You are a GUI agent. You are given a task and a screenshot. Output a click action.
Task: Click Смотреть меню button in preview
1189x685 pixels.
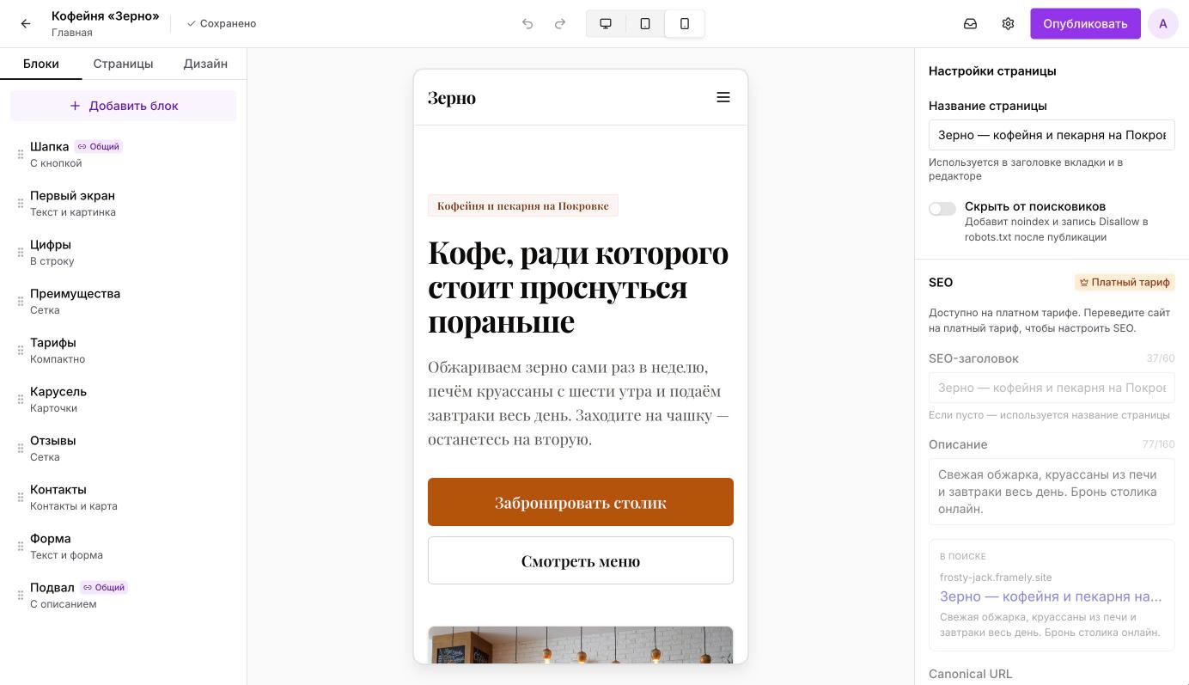[x=581, y=560]
